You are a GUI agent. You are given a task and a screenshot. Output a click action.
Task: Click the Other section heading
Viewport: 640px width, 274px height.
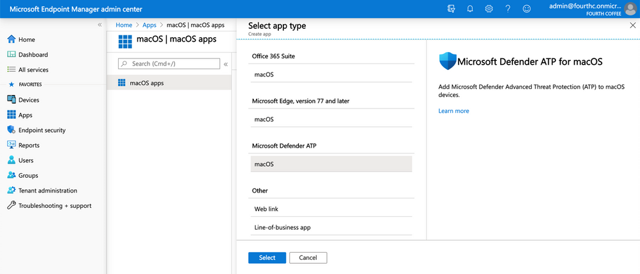[260, 191]
